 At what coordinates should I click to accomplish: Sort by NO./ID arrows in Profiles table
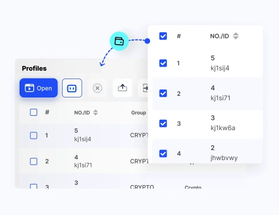[95, 112]
